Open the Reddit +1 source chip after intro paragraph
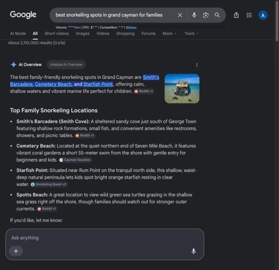Viewport: 279px width, 270px height. click(x=144, y=91)
